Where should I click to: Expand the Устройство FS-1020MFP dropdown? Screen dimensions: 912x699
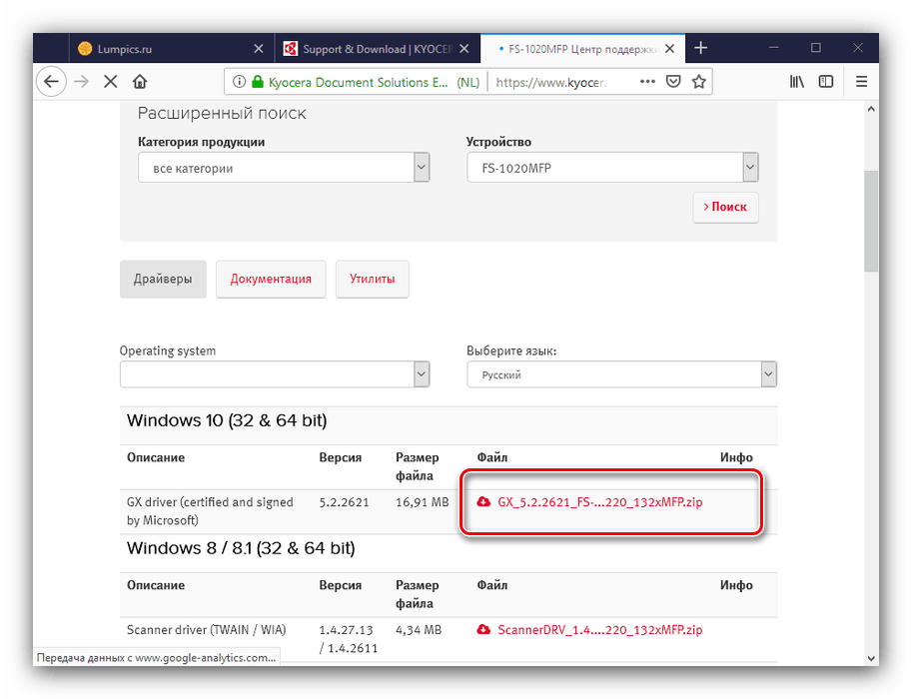pos(612,168)
